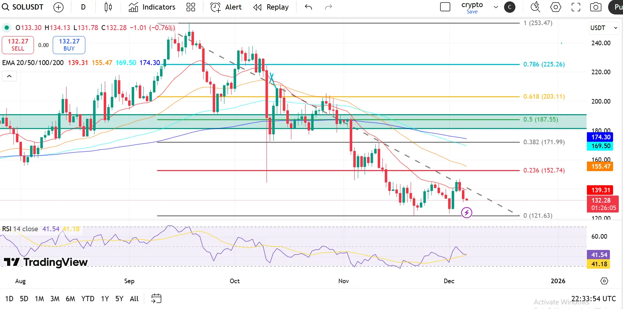Click the red 139.31 price scale label
623x309 pixels.
click(x=601, y=190)
